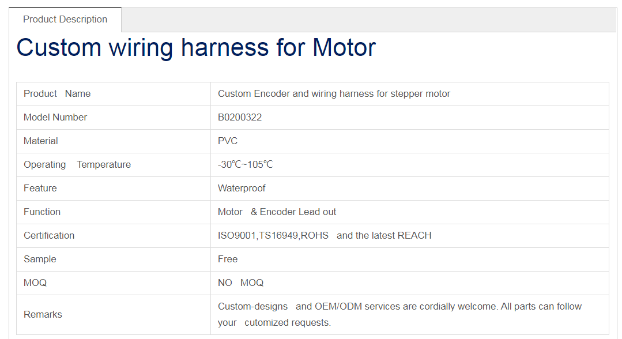Select the Remarks row label
The height and width of the screenshot is (339, 622).
pos(43,315)
